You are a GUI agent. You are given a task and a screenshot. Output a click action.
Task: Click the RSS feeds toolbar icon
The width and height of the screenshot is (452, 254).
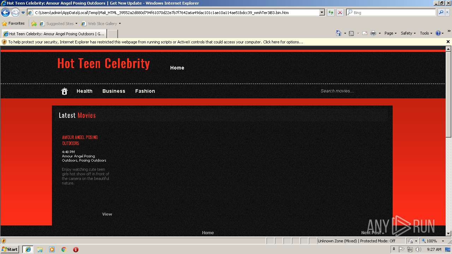[351, 34]
